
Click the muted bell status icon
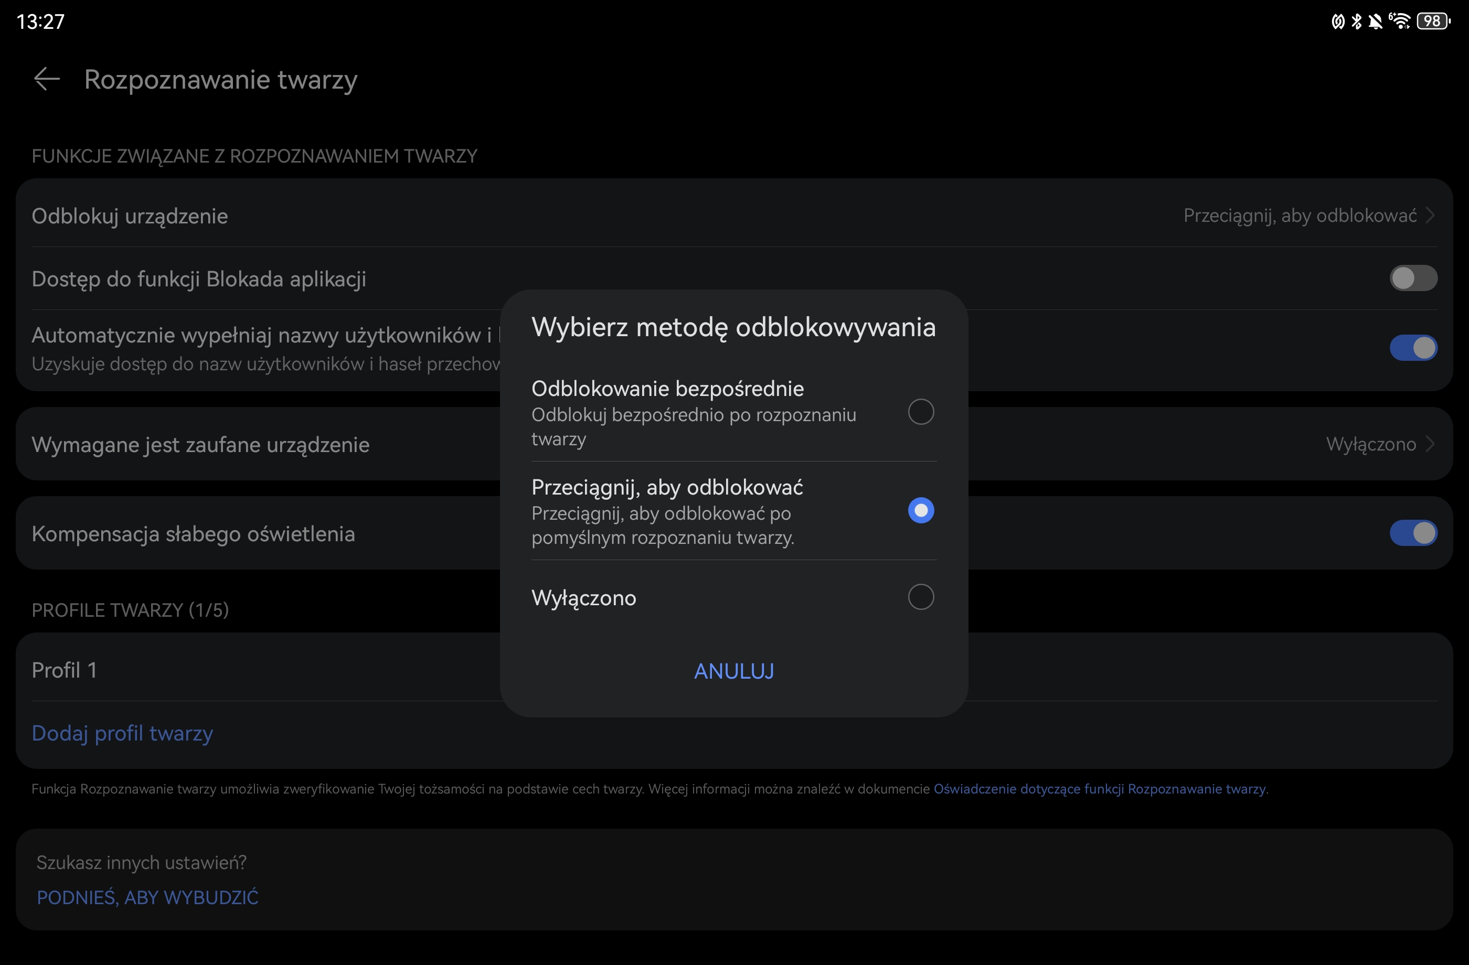[1375, 22]
